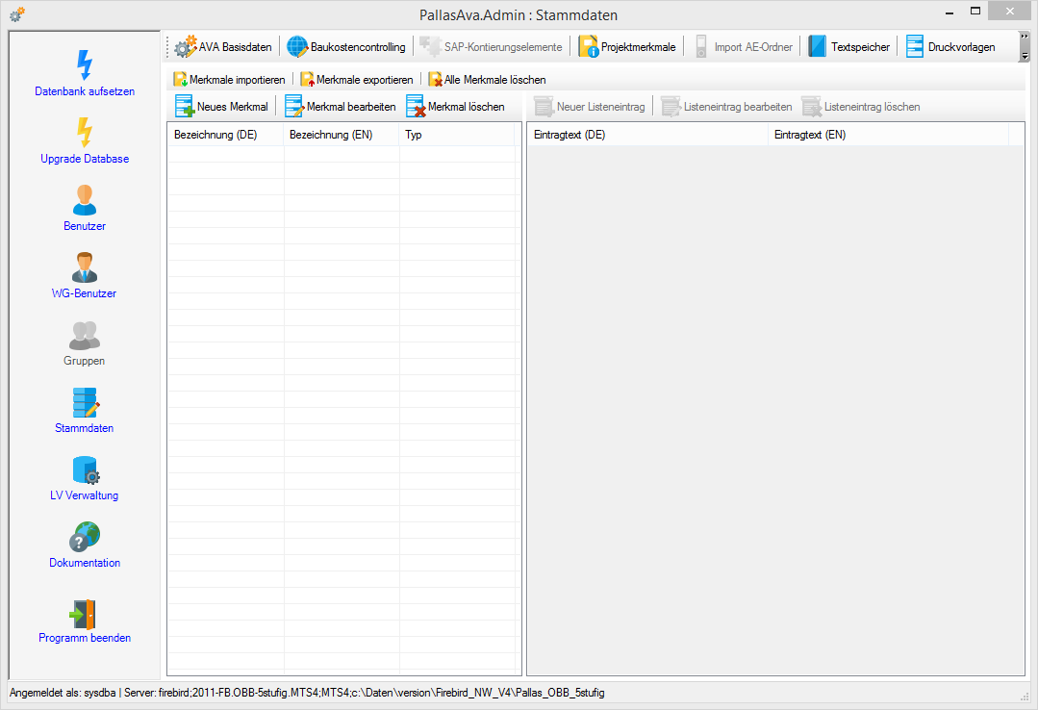The height and width of the screenshot is (710, 1038).
Task: Click Listeneintrag löschen
Action: tap(861, 107)
